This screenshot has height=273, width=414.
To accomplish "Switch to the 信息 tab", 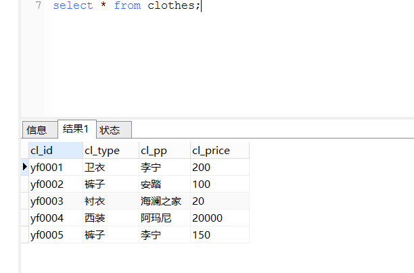I will click(x=40, y=130).
